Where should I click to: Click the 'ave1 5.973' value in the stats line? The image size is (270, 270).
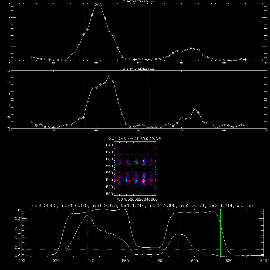pyautogui.click(x=104, y=205)
